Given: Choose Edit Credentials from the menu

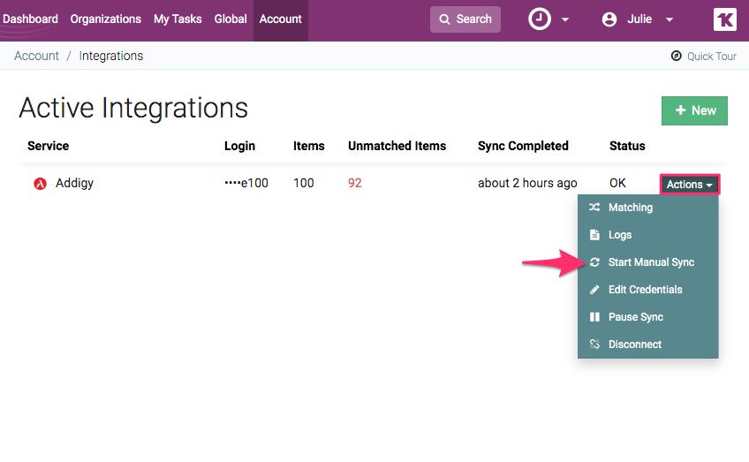Looking at the screenshot, I should click(647, 290).
